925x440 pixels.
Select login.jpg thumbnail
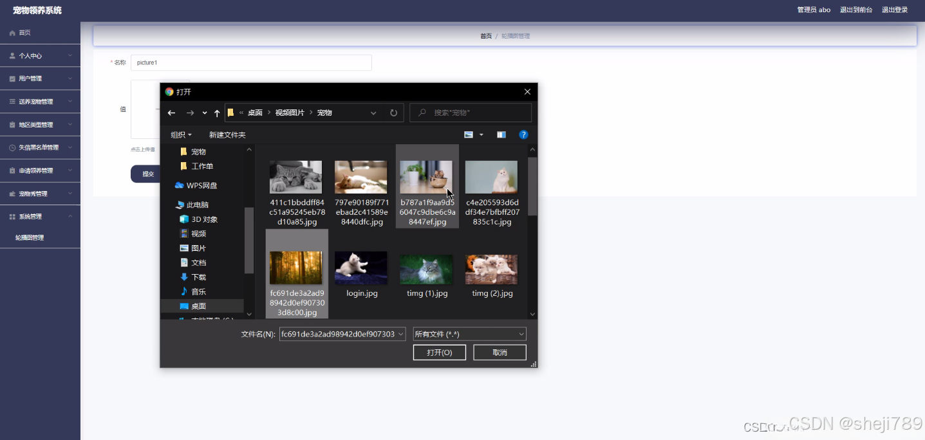click(x=361, y=268)
